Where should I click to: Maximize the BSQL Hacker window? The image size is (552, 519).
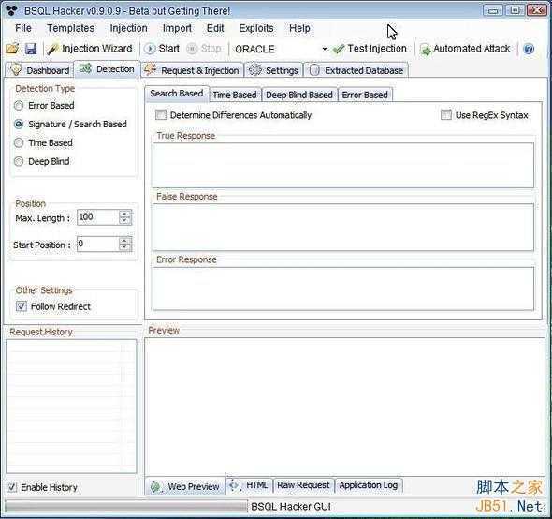pyautogui.click(x=515, y=10)
